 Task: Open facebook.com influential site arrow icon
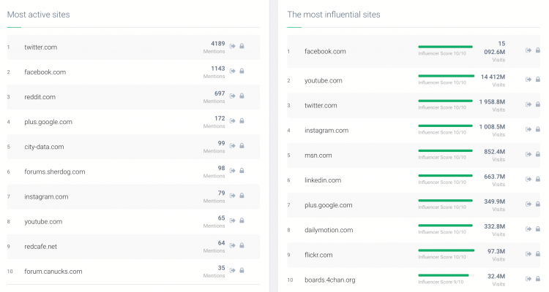(x=529, y=50)
